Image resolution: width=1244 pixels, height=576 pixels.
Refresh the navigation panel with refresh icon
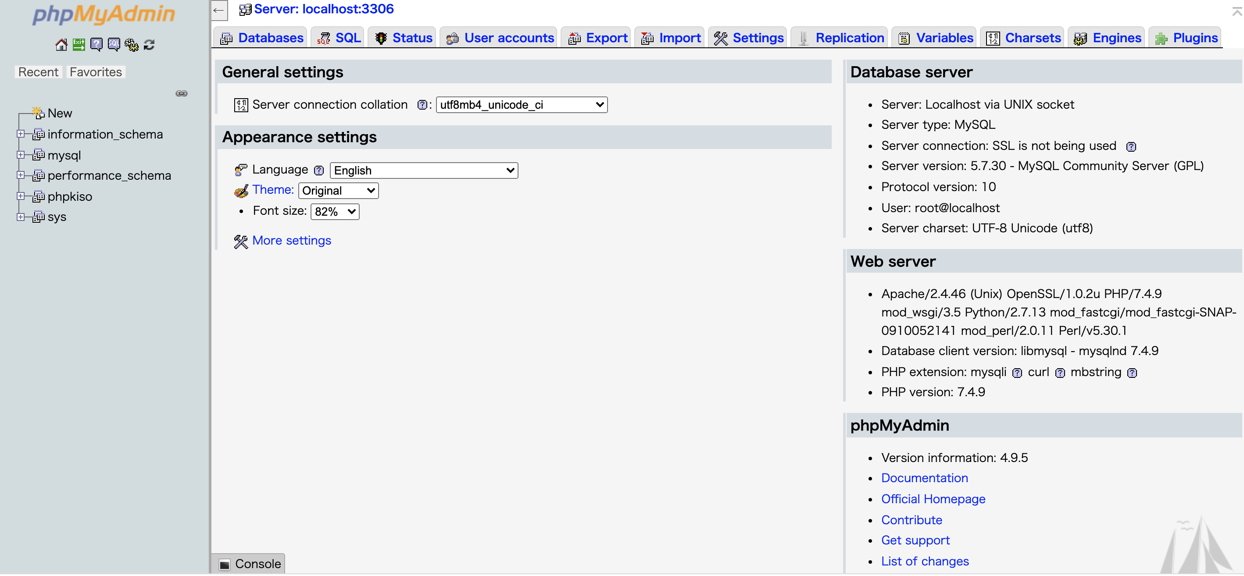tap(149, 44)
